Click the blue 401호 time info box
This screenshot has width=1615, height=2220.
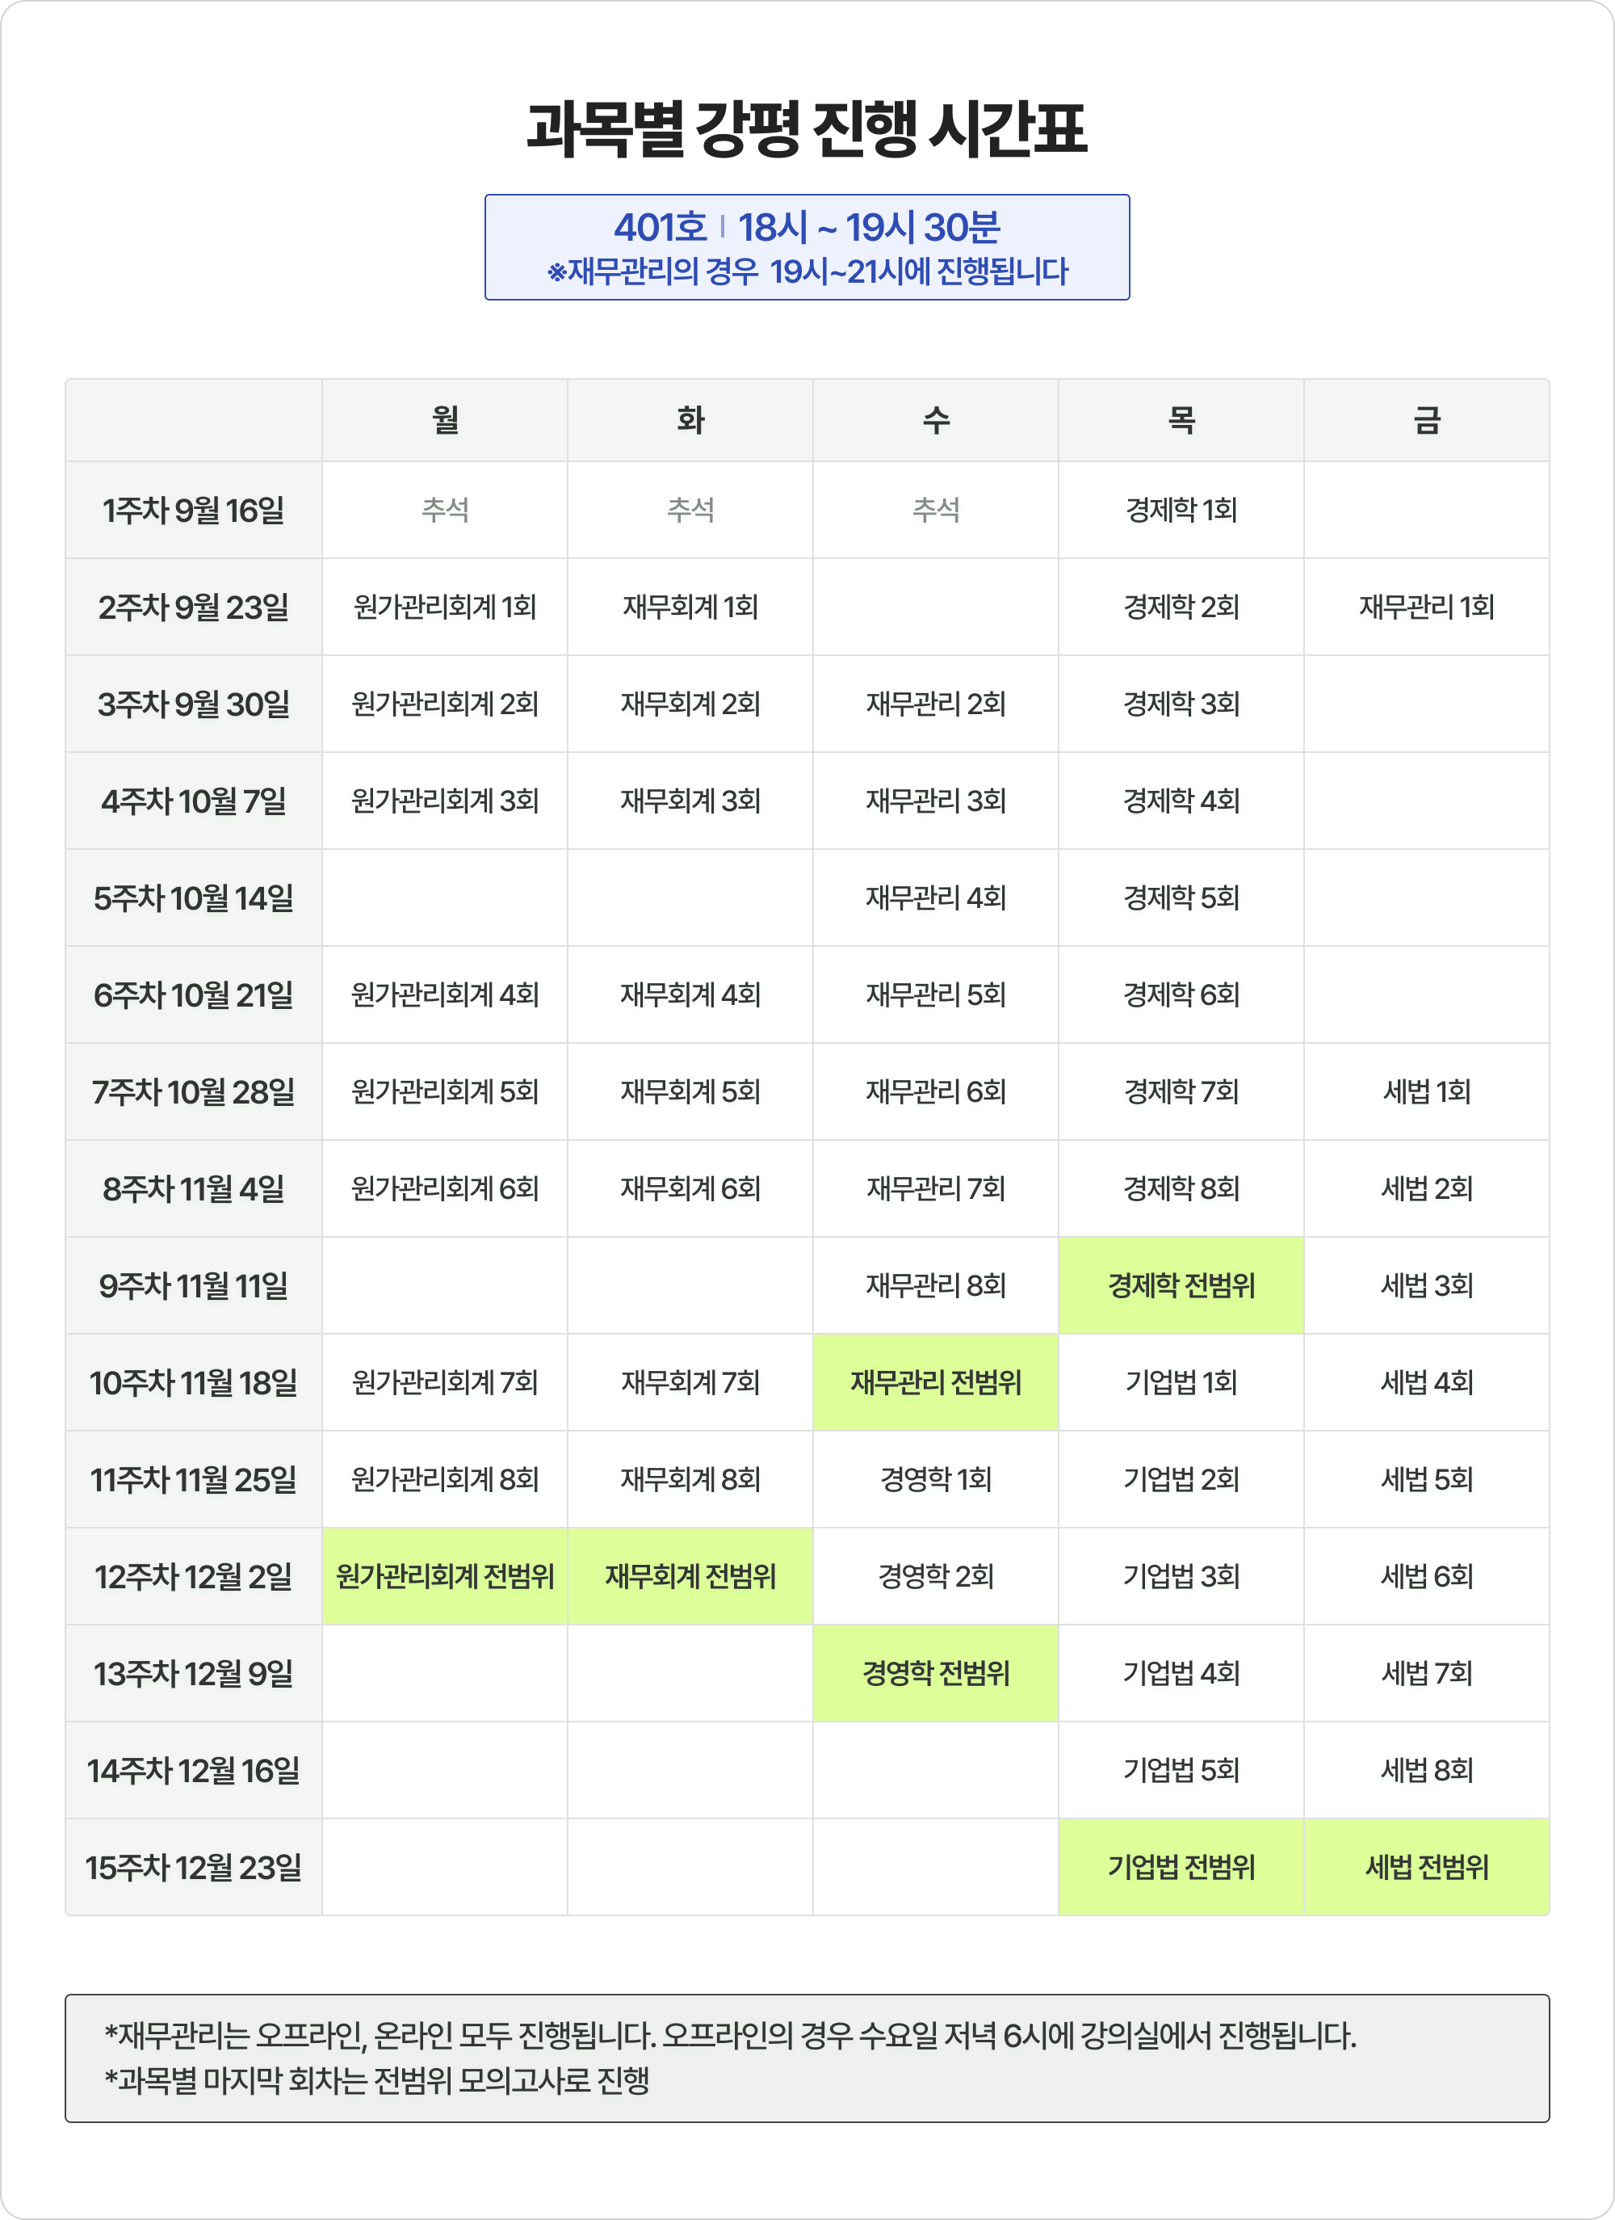807,248
